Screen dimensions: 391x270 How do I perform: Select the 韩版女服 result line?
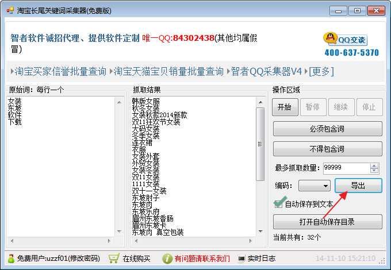tap(145, 101)
